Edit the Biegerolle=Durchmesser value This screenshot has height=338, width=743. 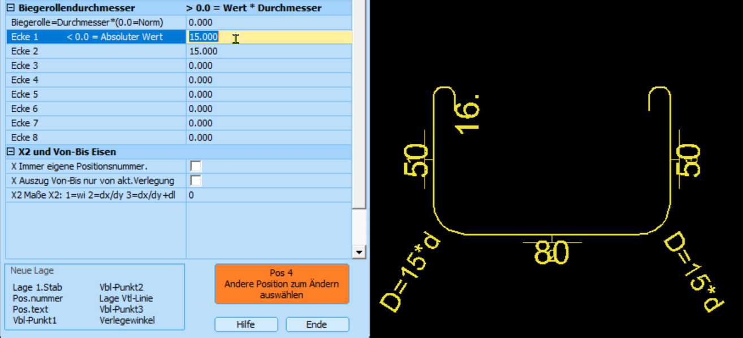point(269,23)
